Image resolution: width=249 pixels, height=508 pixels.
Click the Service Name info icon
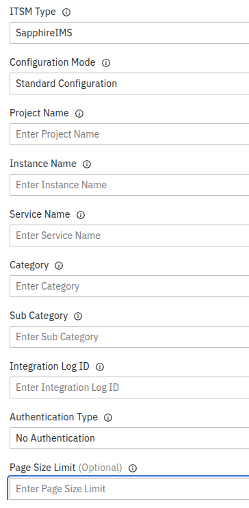[81, 215]
